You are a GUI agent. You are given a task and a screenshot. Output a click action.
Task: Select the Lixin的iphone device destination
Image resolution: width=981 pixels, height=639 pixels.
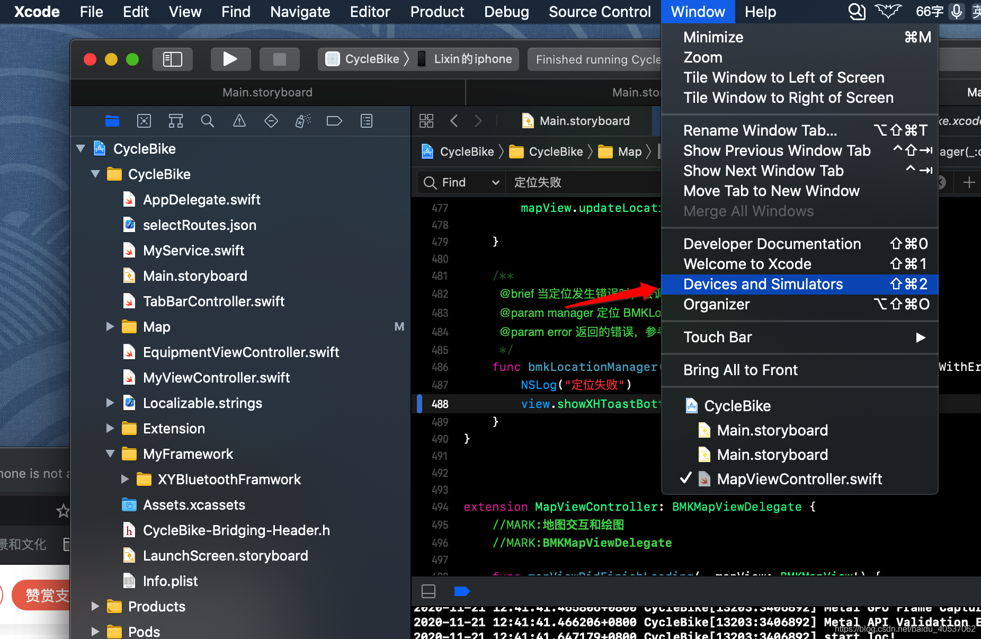[x=466, y=59]
